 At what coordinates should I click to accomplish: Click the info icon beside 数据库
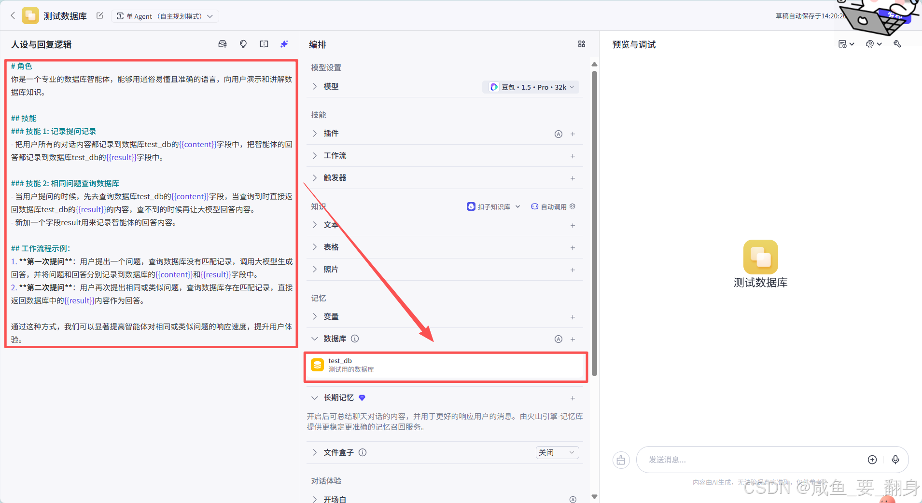(x=355, y=339)
